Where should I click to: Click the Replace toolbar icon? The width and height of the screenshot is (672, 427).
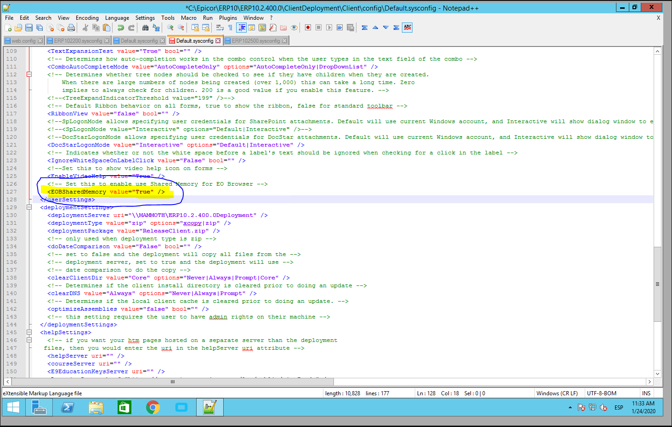[156, 28]
